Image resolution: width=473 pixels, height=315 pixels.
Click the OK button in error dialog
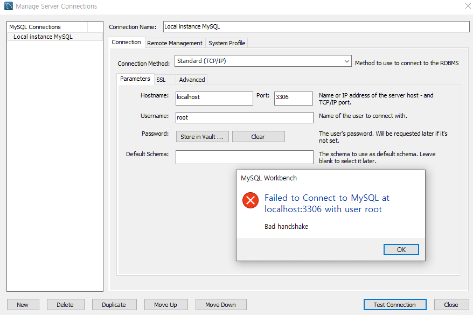(x=401, y=250)
